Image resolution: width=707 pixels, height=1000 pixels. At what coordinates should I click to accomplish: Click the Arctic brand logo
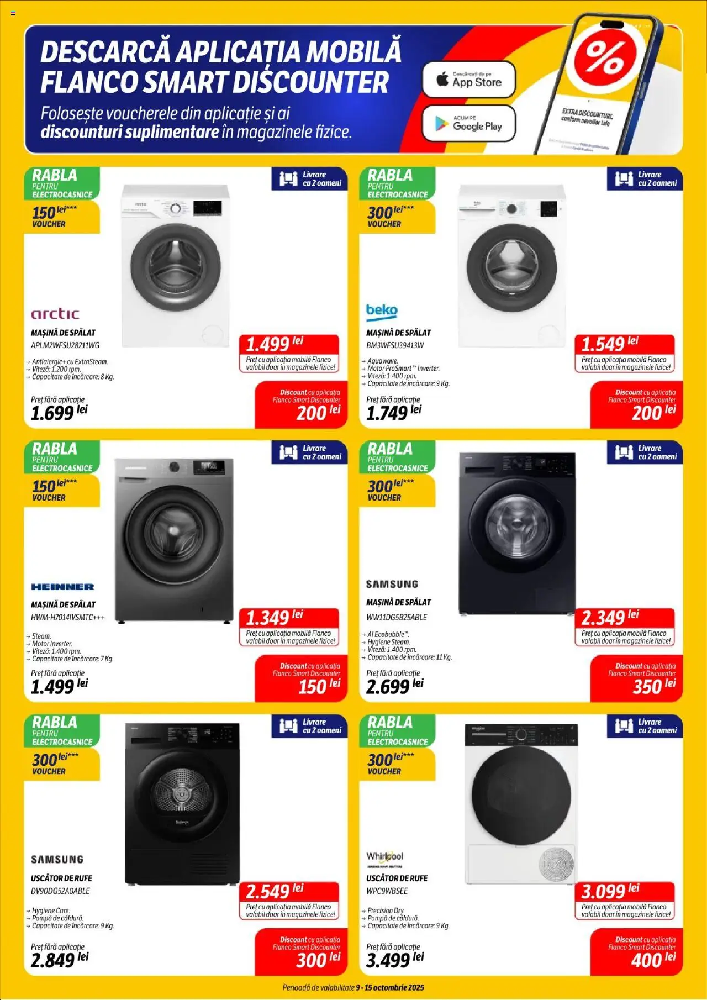(x=55, y=314)
